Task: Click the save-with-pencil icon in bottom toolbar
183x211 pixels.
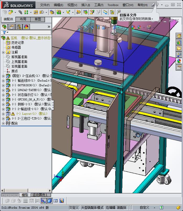Action: point(62,201)
